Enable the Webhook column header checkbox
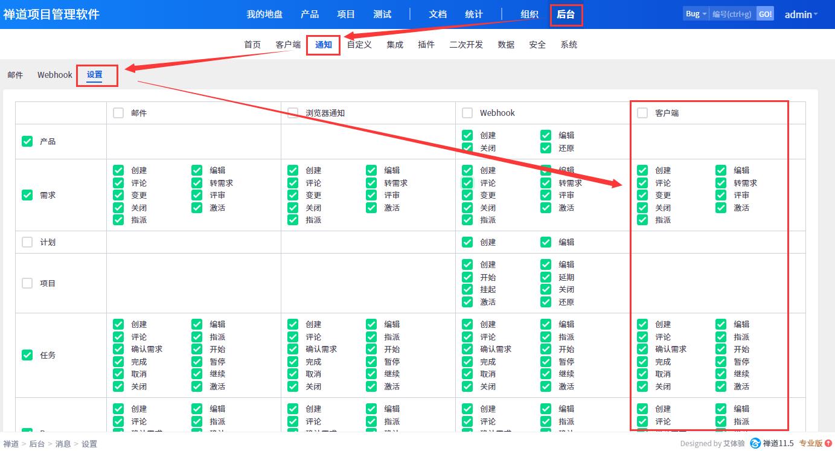The width and height of the screenshot is (835, 451). pos(467,113)
